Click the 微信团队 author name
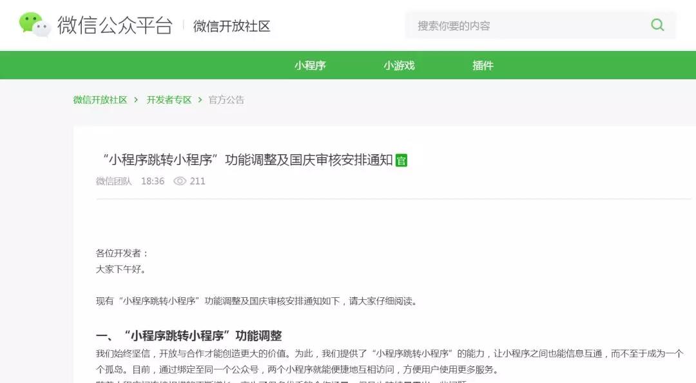This screenshot has width=696, height=383. [113, 181]
